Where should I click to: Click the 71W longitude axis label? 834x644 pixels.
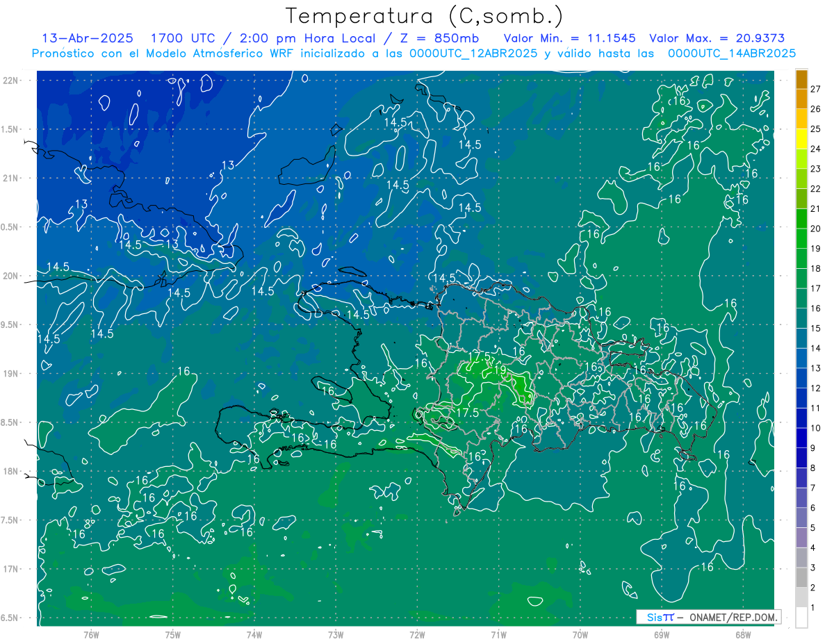(498, 634)
